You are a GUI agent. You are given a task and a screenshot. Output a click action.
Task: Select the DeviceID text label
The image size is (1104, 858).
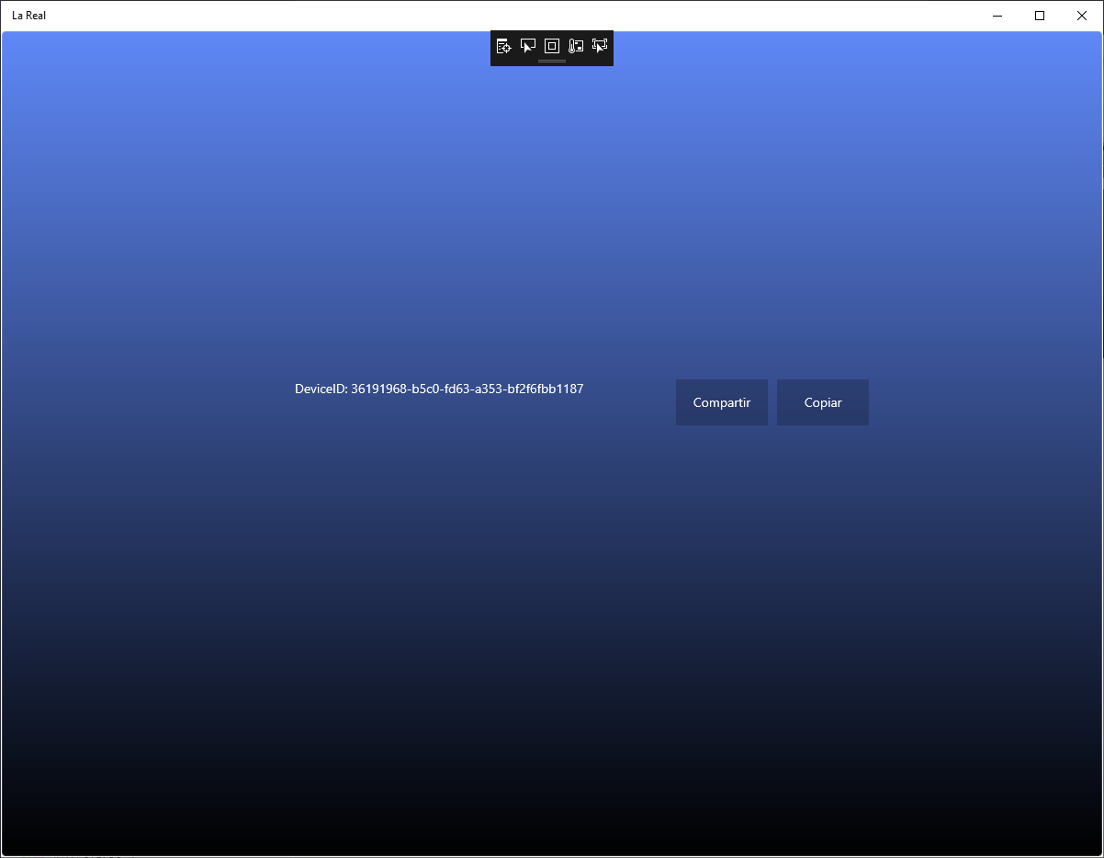[x=439, y=389]
